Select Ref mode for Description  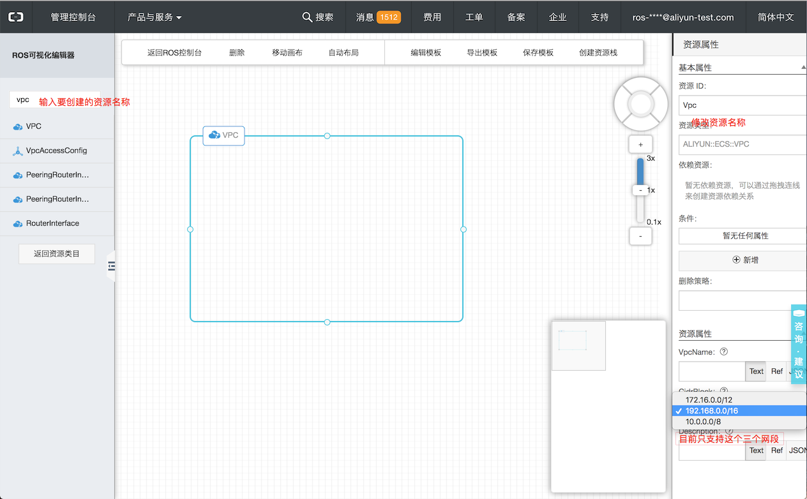point(776,451)
